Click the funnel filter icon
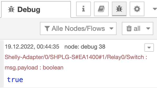The image size is (157, 105). [x=47, y=28]
